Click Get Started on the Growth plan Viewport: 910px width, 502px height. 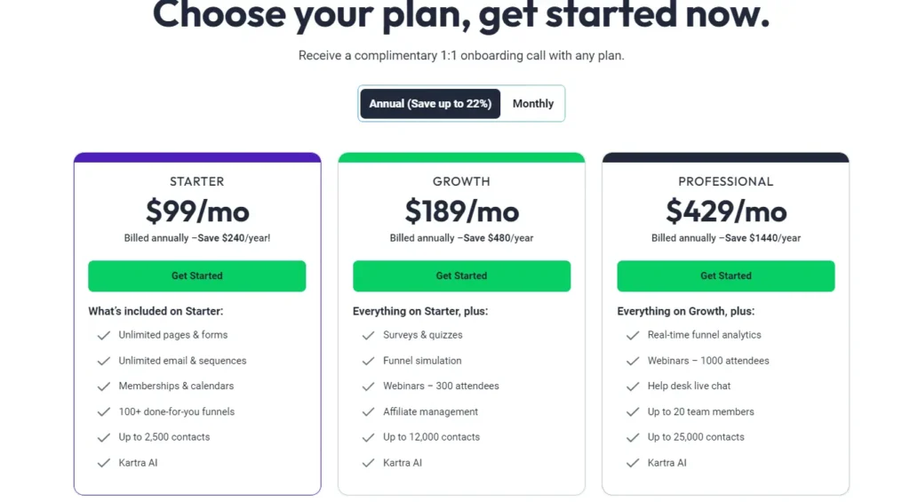[461, 275]
